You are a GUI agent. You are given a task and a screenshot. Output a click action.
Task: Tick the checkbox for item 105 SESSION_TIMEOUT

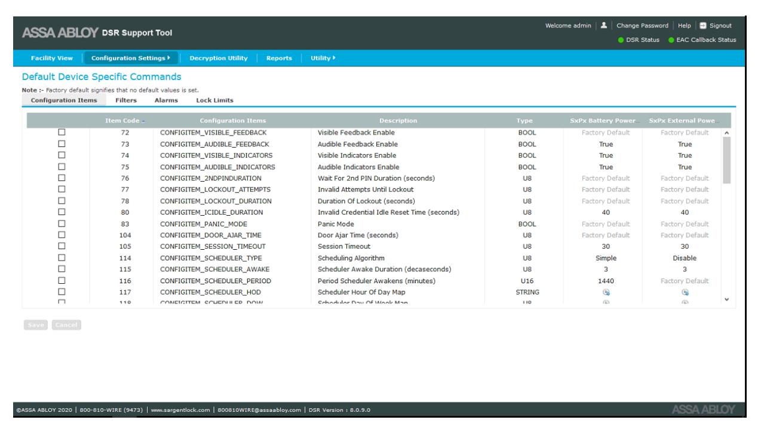tap(60, 246)
